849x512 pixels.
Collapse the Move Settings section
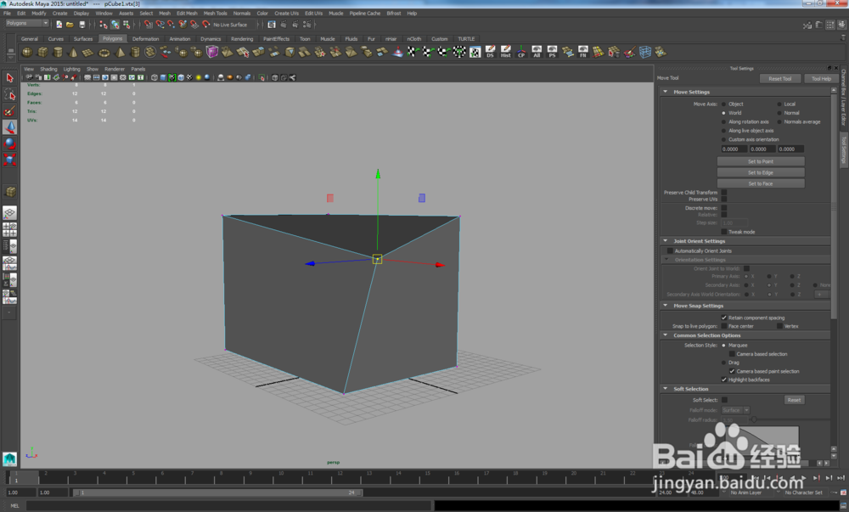(665, 92)
